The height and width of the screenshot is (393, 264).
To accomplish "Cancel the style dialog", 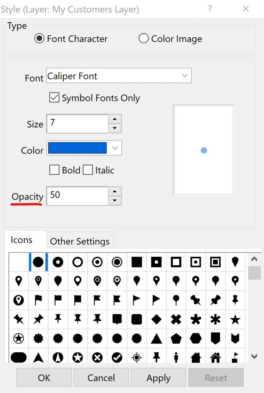I will (101, 377).
